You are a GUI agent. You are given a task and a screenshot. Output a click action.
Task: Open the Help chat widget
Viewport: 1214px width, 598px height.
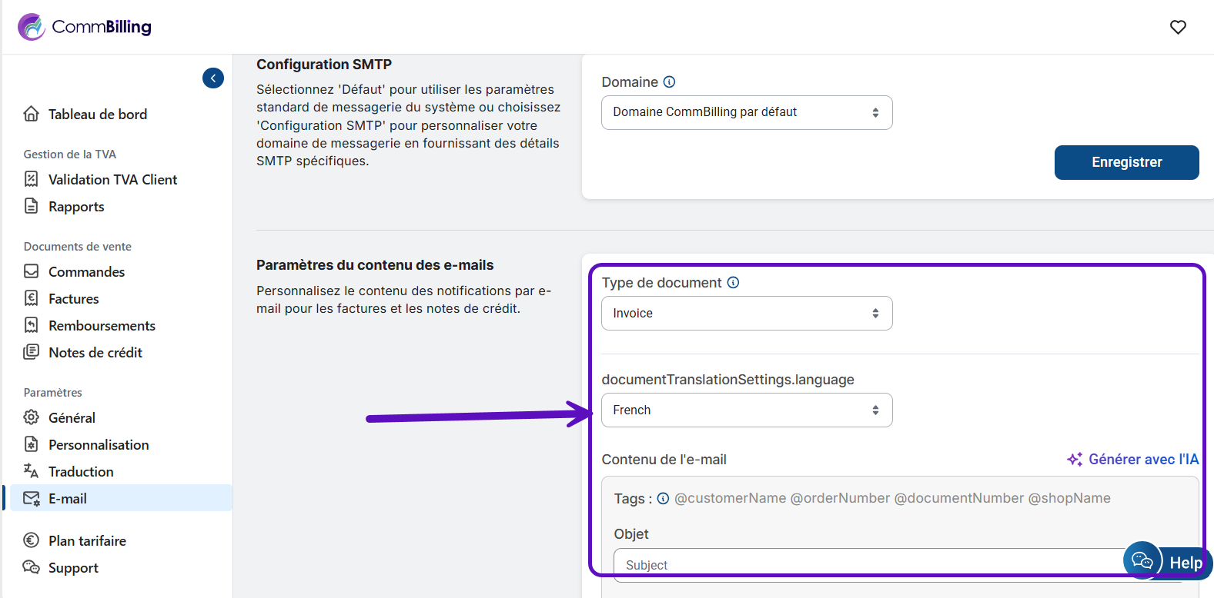tap(1167, 562)
